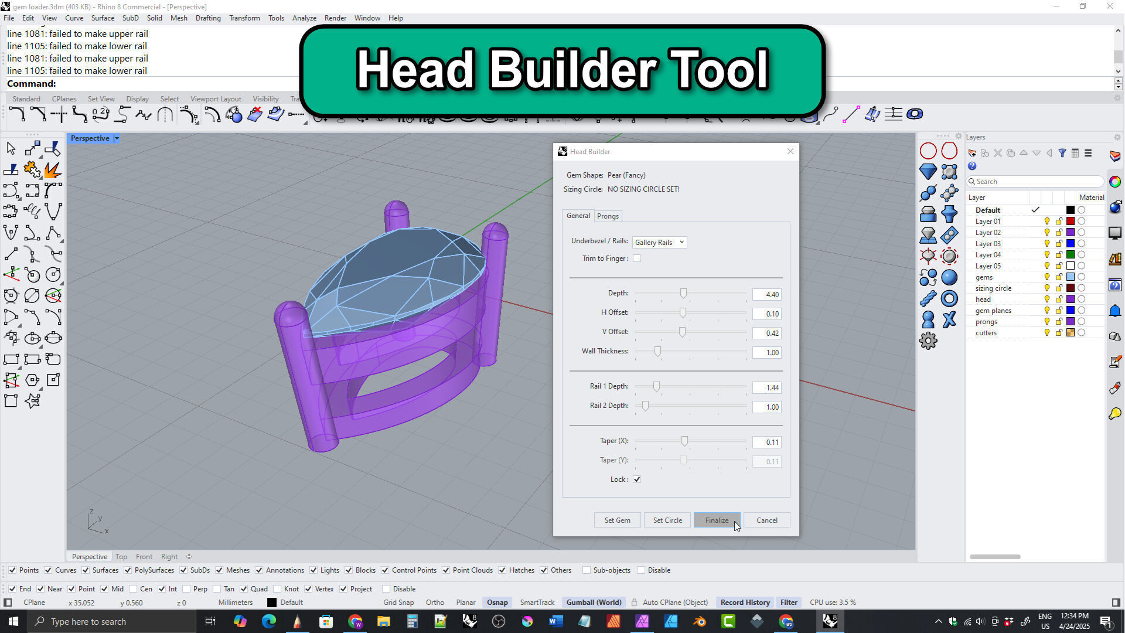Toggle Trim to Finger checkbox
Image resolution: width=1125 pixels, height=633 pixels.
pyautogui.click(x=637, y=258)
